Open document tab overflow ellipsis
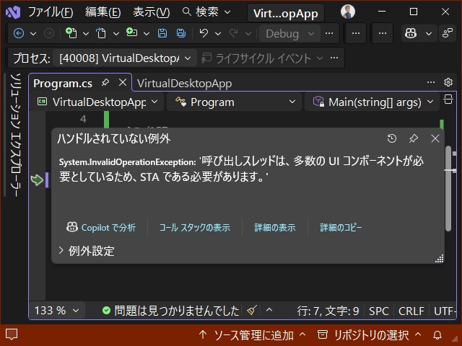462x346 pixels. pos(431,82)
